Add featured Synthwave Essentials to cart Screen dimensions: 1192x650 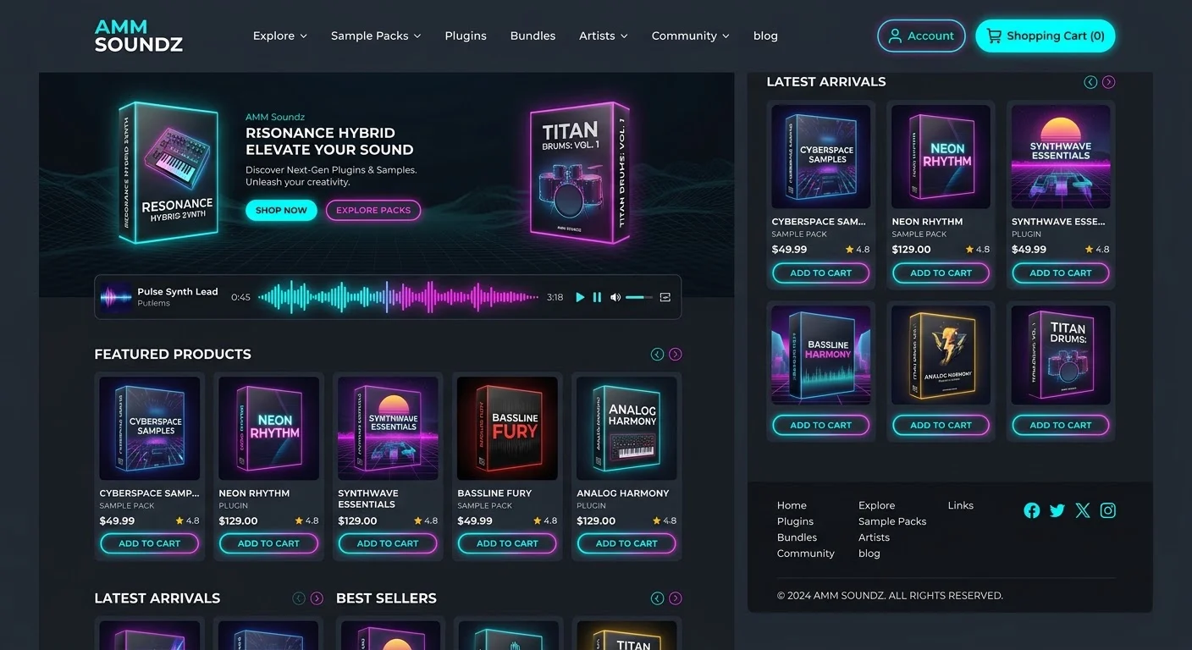coord(389,543)
